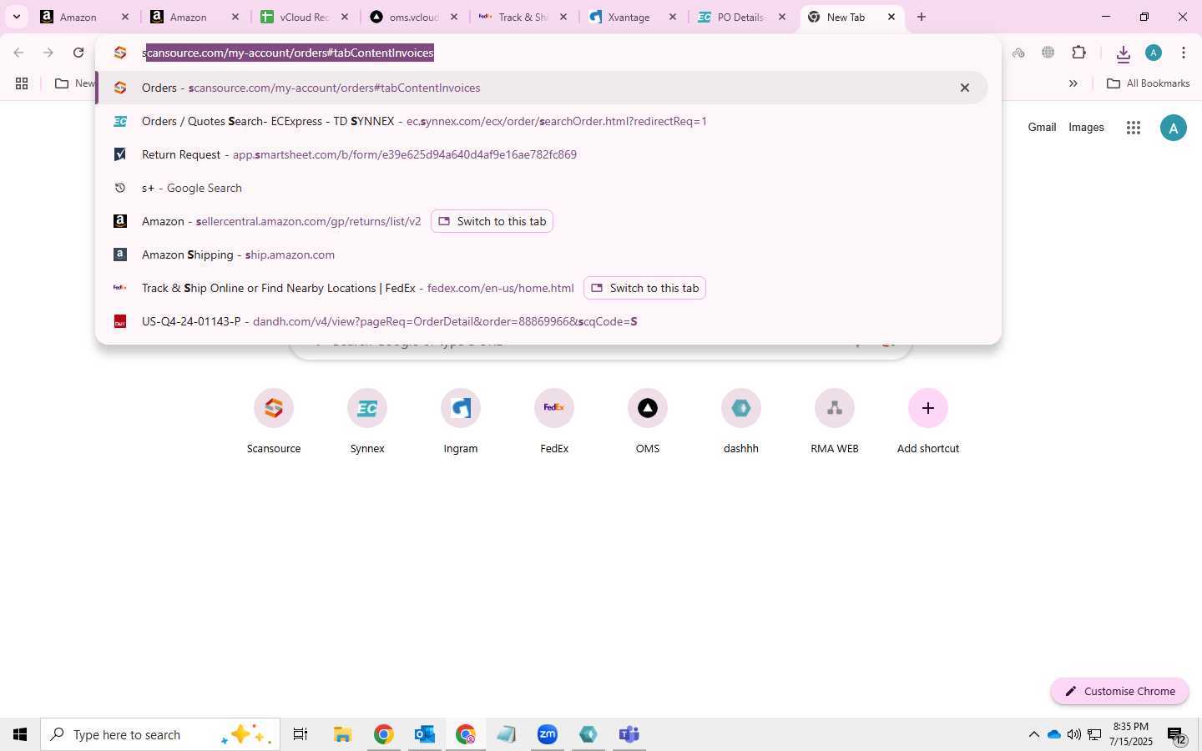Screen dimensions: 1202x751
Task: Open Chrome three-dot menu
Action: [x=1184, y=53]
